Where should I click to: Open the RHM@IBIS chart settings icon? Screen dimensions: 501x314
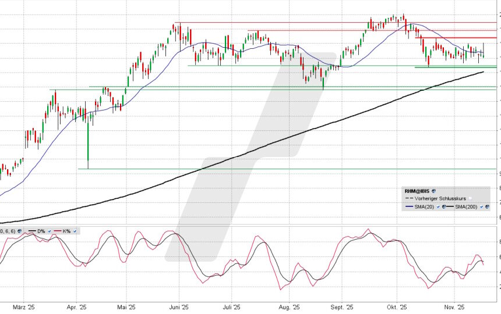pyautogui.click(x=433, y=191)
